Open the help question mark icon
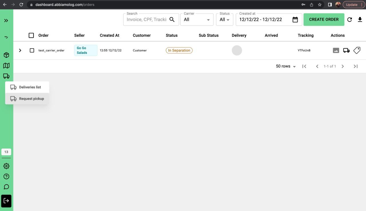 tap(6, 176)
